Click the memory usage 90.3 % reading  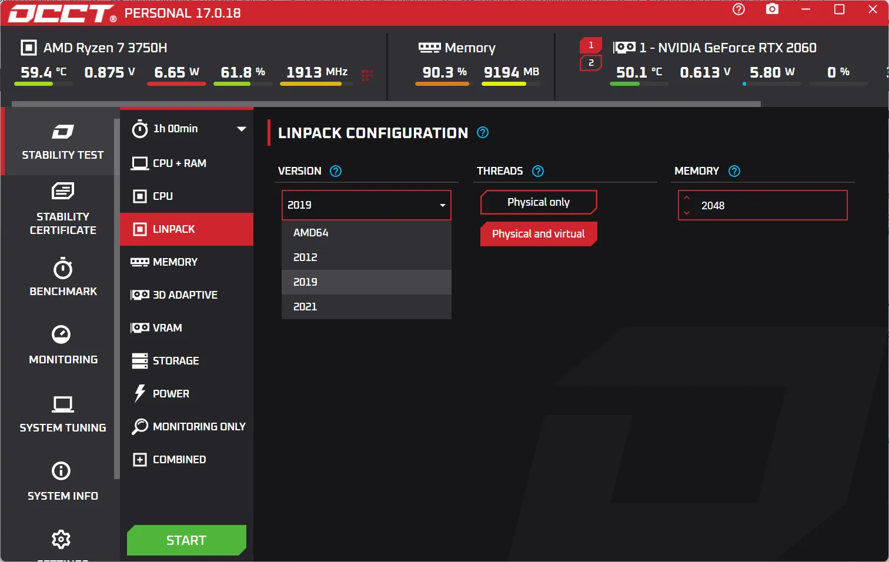click(x=444, y=72)
